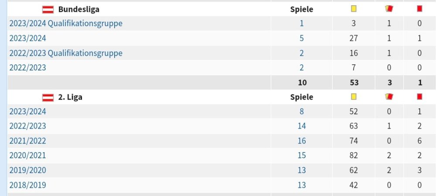The height and width of the screenshot is (196, 436).
Task: Click the yellow-red card icon in 2. Liga header
Action: [389, 97]
